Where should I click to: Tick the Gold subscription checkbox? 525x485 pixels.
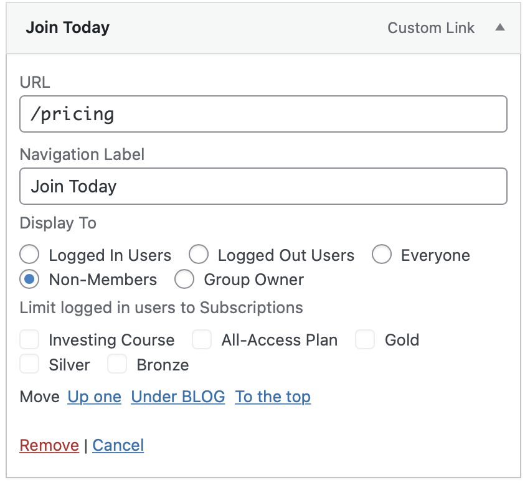[x=365, y=340]
